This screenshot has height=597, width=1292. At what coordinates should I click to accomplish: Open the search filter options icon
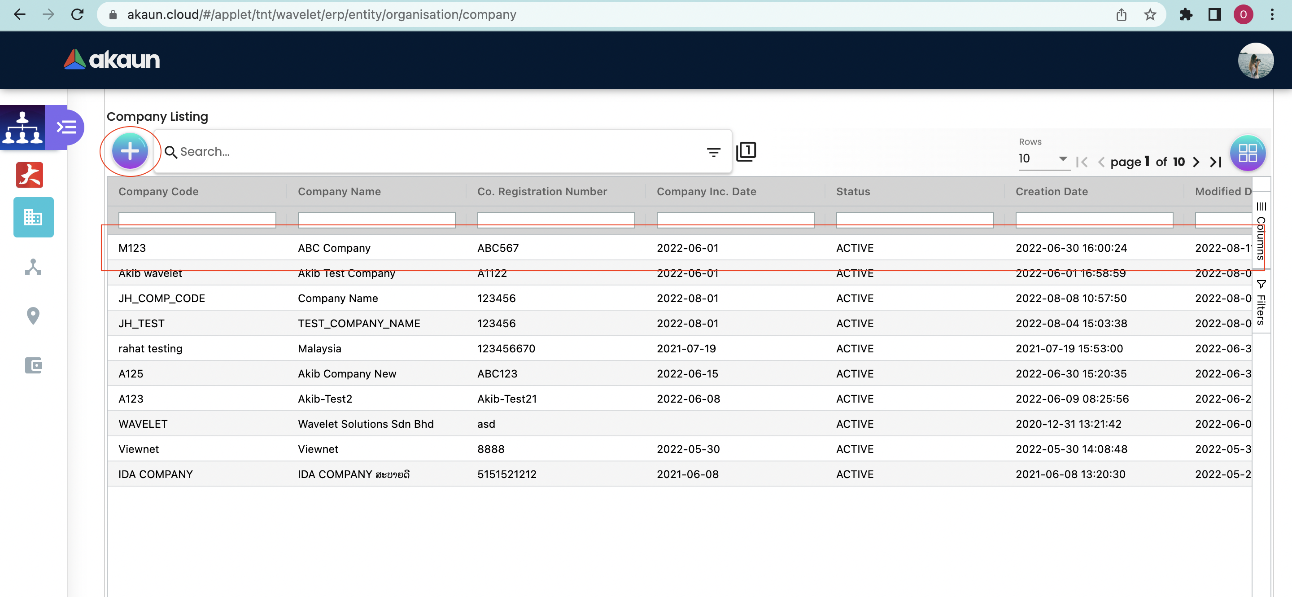pos(713,152)
